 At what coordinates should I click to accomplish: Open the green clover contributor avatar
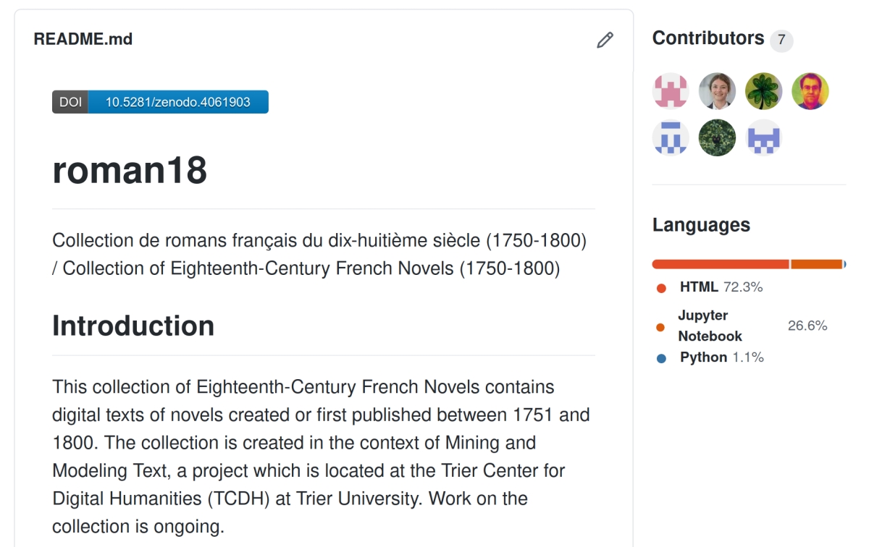point(763,91)
